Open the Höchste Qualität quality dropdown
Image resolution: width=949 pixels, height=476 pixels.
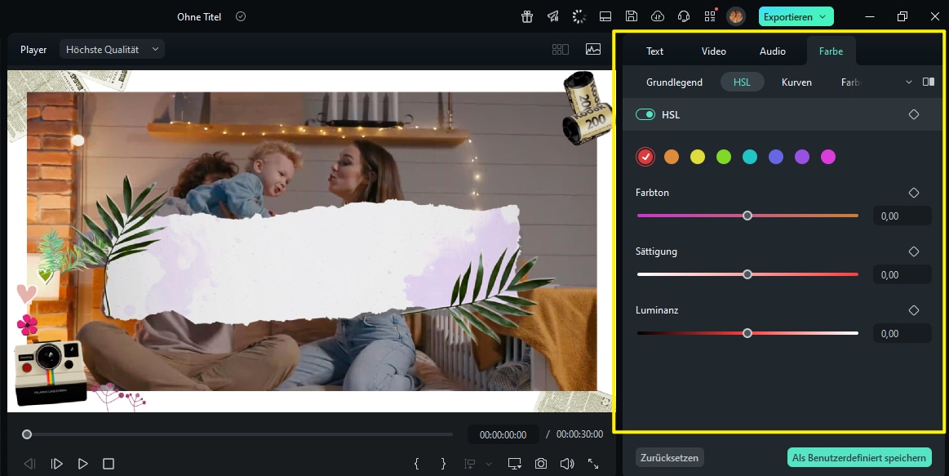pyautogui.click(x=112, y=49)
